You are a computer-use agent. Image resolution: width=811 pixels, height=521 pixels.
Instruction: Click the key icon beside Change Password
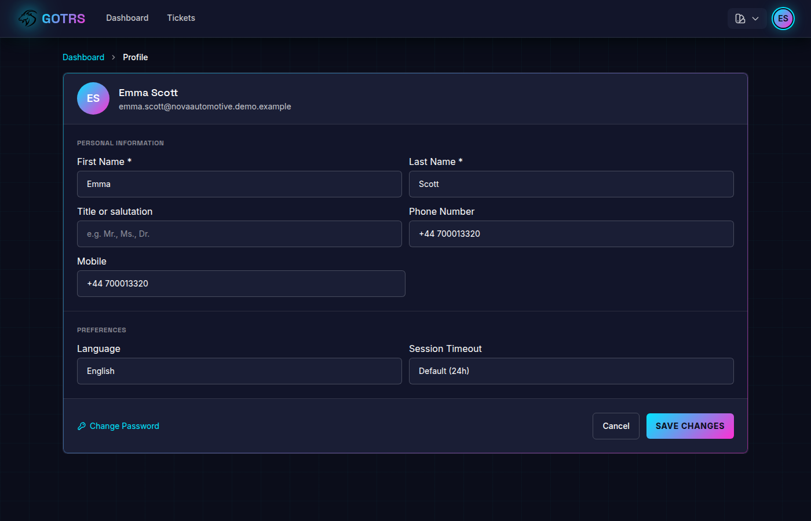[81, 425]
